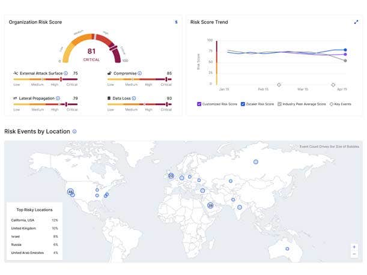367x275 pixels.
Task: Select California, USA in Top Risky Locations
Action: 24,220
